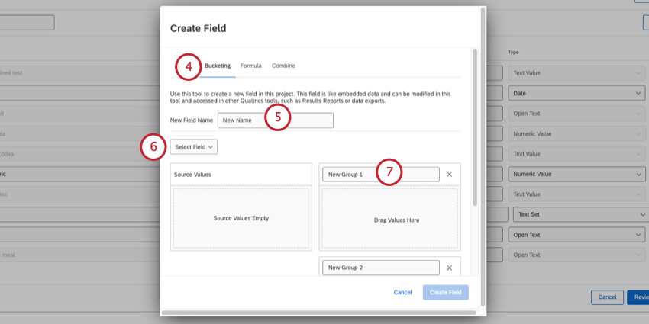Open the Formula tab
649x324 pixels.
[x=250, y=66]
